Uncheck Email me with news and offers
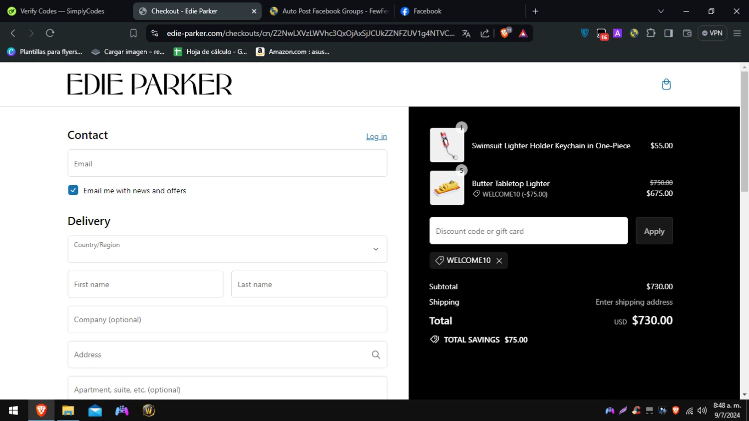 point(73,190)
